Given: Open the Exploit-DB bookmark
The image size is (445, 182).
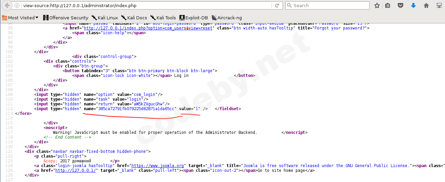Looking at the screenshot, I should point(194,18).
